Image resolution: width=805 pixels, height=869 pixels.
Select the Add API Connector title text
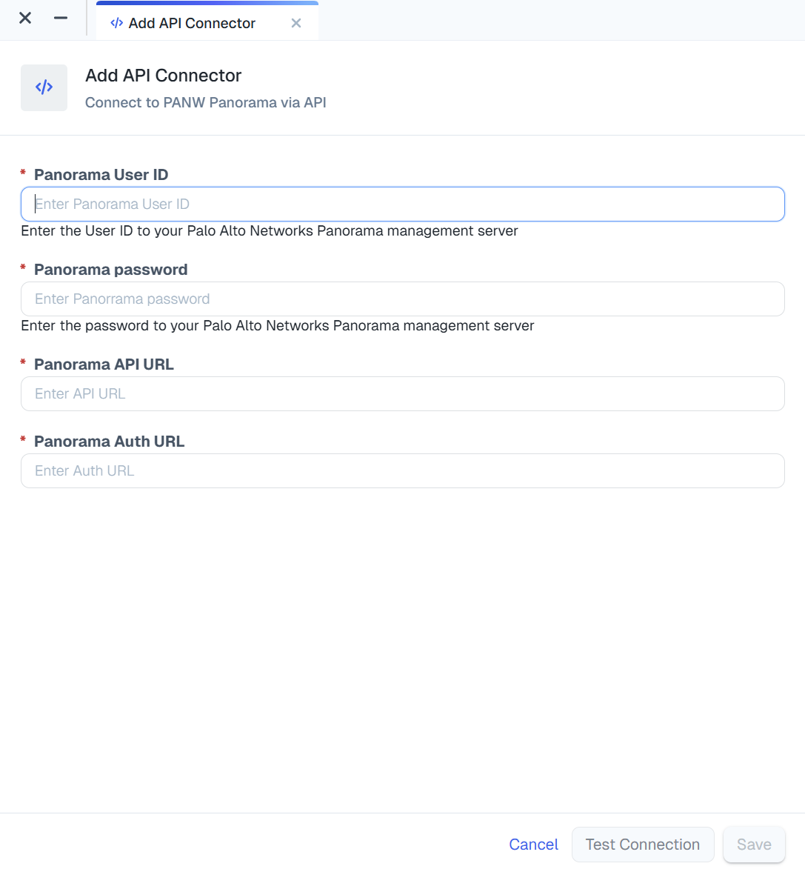click(164, 76)
